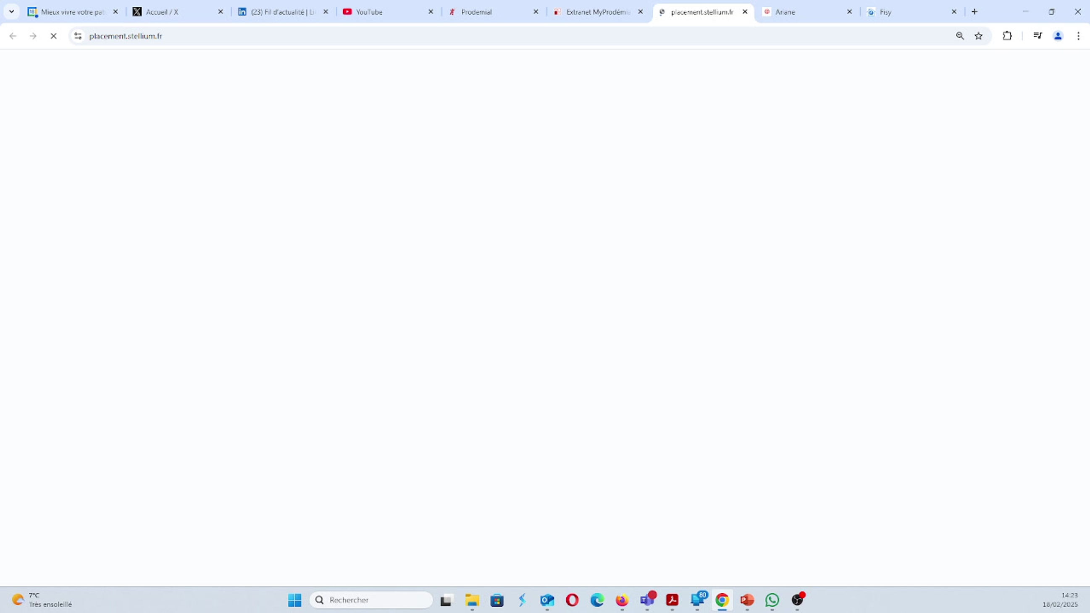Open Microsoft Teams showing notification badge
1090x613 pixels.
[647, 600]
